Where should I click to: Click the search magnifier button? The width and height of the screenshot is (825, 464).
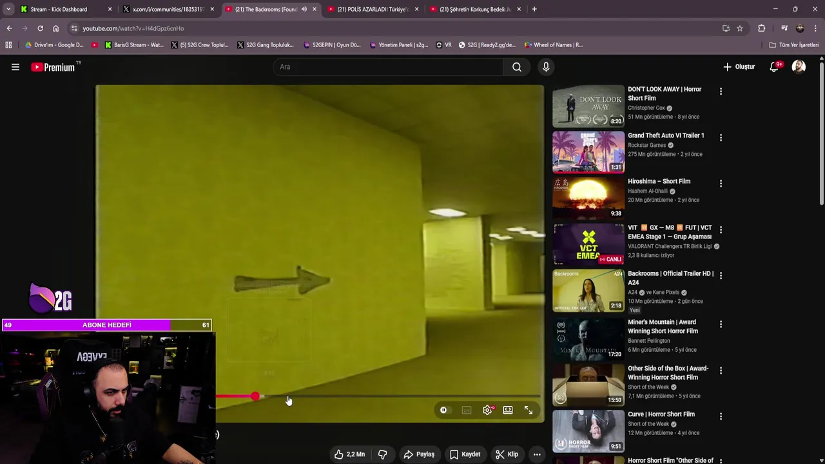click(517, 67)
